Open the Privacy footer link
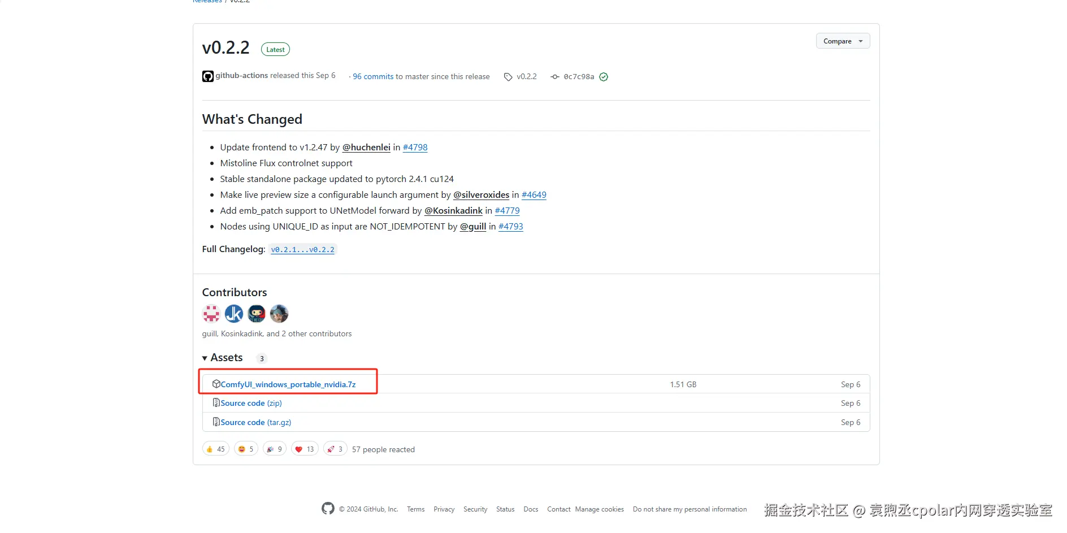The width and height of the screenshot is (1067, 533). pos(444,509)
